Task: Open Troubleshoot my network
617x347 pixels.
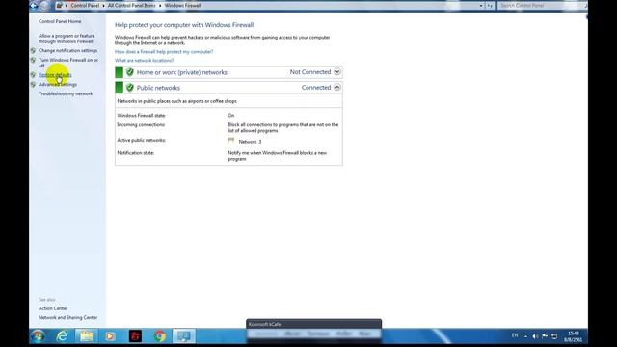Action: tap(66, 93)
